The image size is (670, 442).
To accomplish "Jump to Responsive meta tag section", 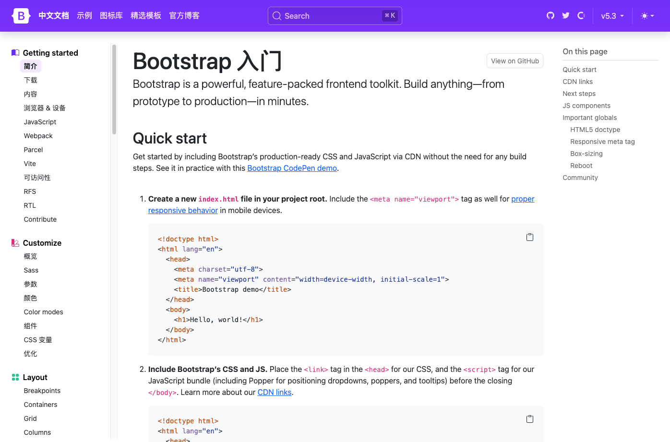I will [x=602, y=142].
